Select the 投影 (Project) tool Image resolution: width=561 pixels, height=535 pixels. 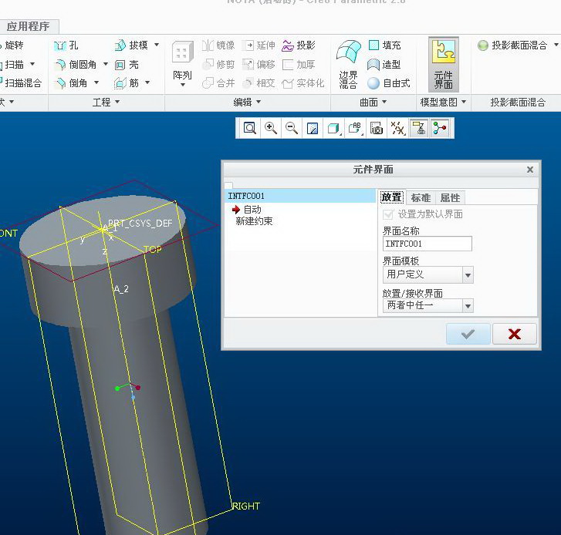(x=299, y=45)
